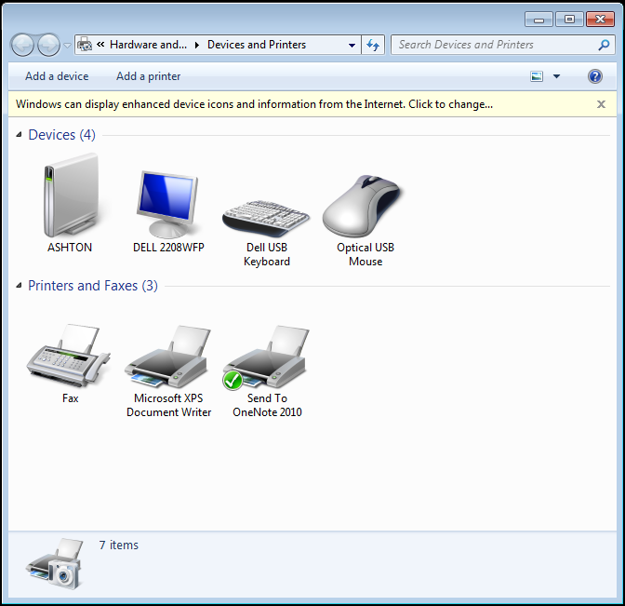Collapse the Printers and Faxes (3) group
Image resolution: width=625 pixels, height=606 pixels.
(x=19, y=285)
